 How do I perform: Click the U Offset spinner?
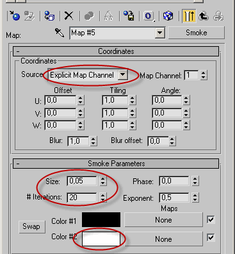click(x=81, y=100)
